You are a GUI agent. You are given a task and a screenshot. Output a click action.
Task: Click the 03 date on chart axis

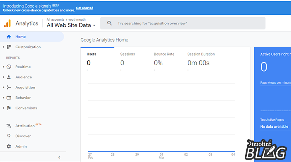pyautogui.click(x=210, y=154)
